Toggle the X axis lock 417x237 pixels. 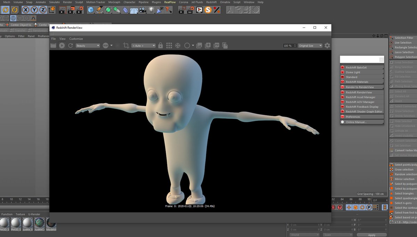[x=25, y=10]
